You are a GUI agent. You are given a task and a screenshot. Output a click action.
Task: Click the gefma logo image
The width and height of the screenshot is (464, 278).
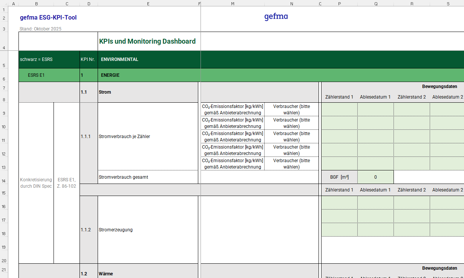pos(276,17)
